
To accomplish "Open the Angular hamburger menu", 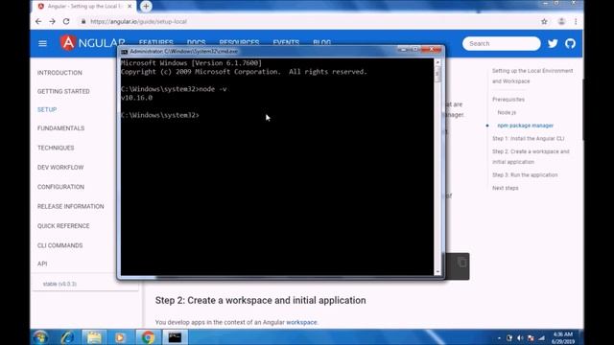I will click(x=42, y=43).
